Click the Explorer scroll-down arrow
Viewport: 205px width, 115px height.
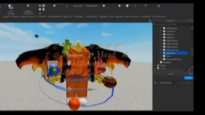tap(192, 67)
